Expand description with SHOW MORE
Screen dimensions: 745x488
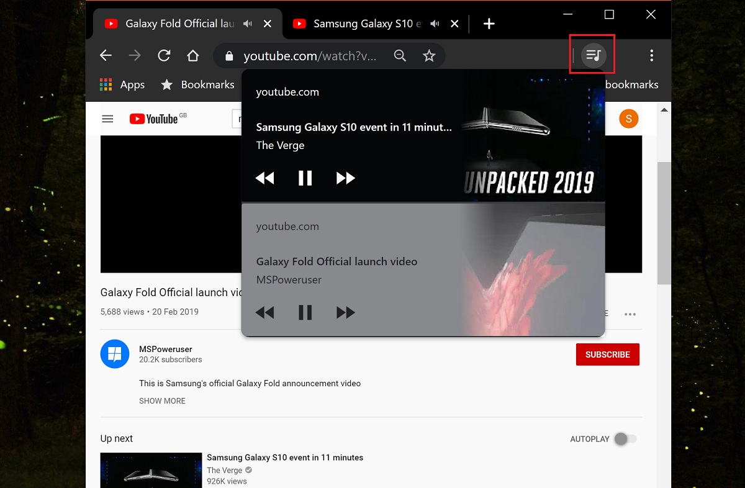coord(162,401)
